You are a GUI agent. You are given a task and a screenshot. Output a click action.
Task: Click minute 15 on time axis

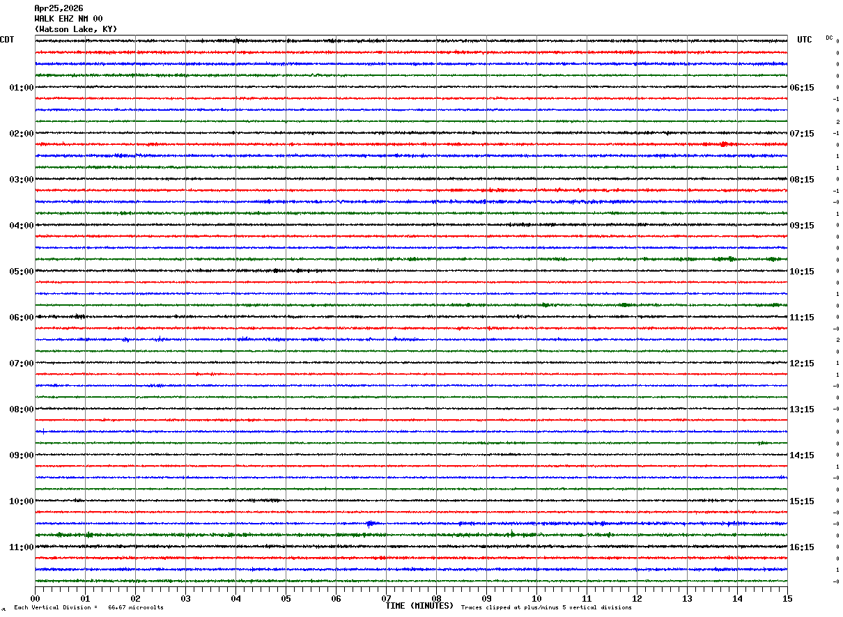pyautogui.click(x=787, y=598)
